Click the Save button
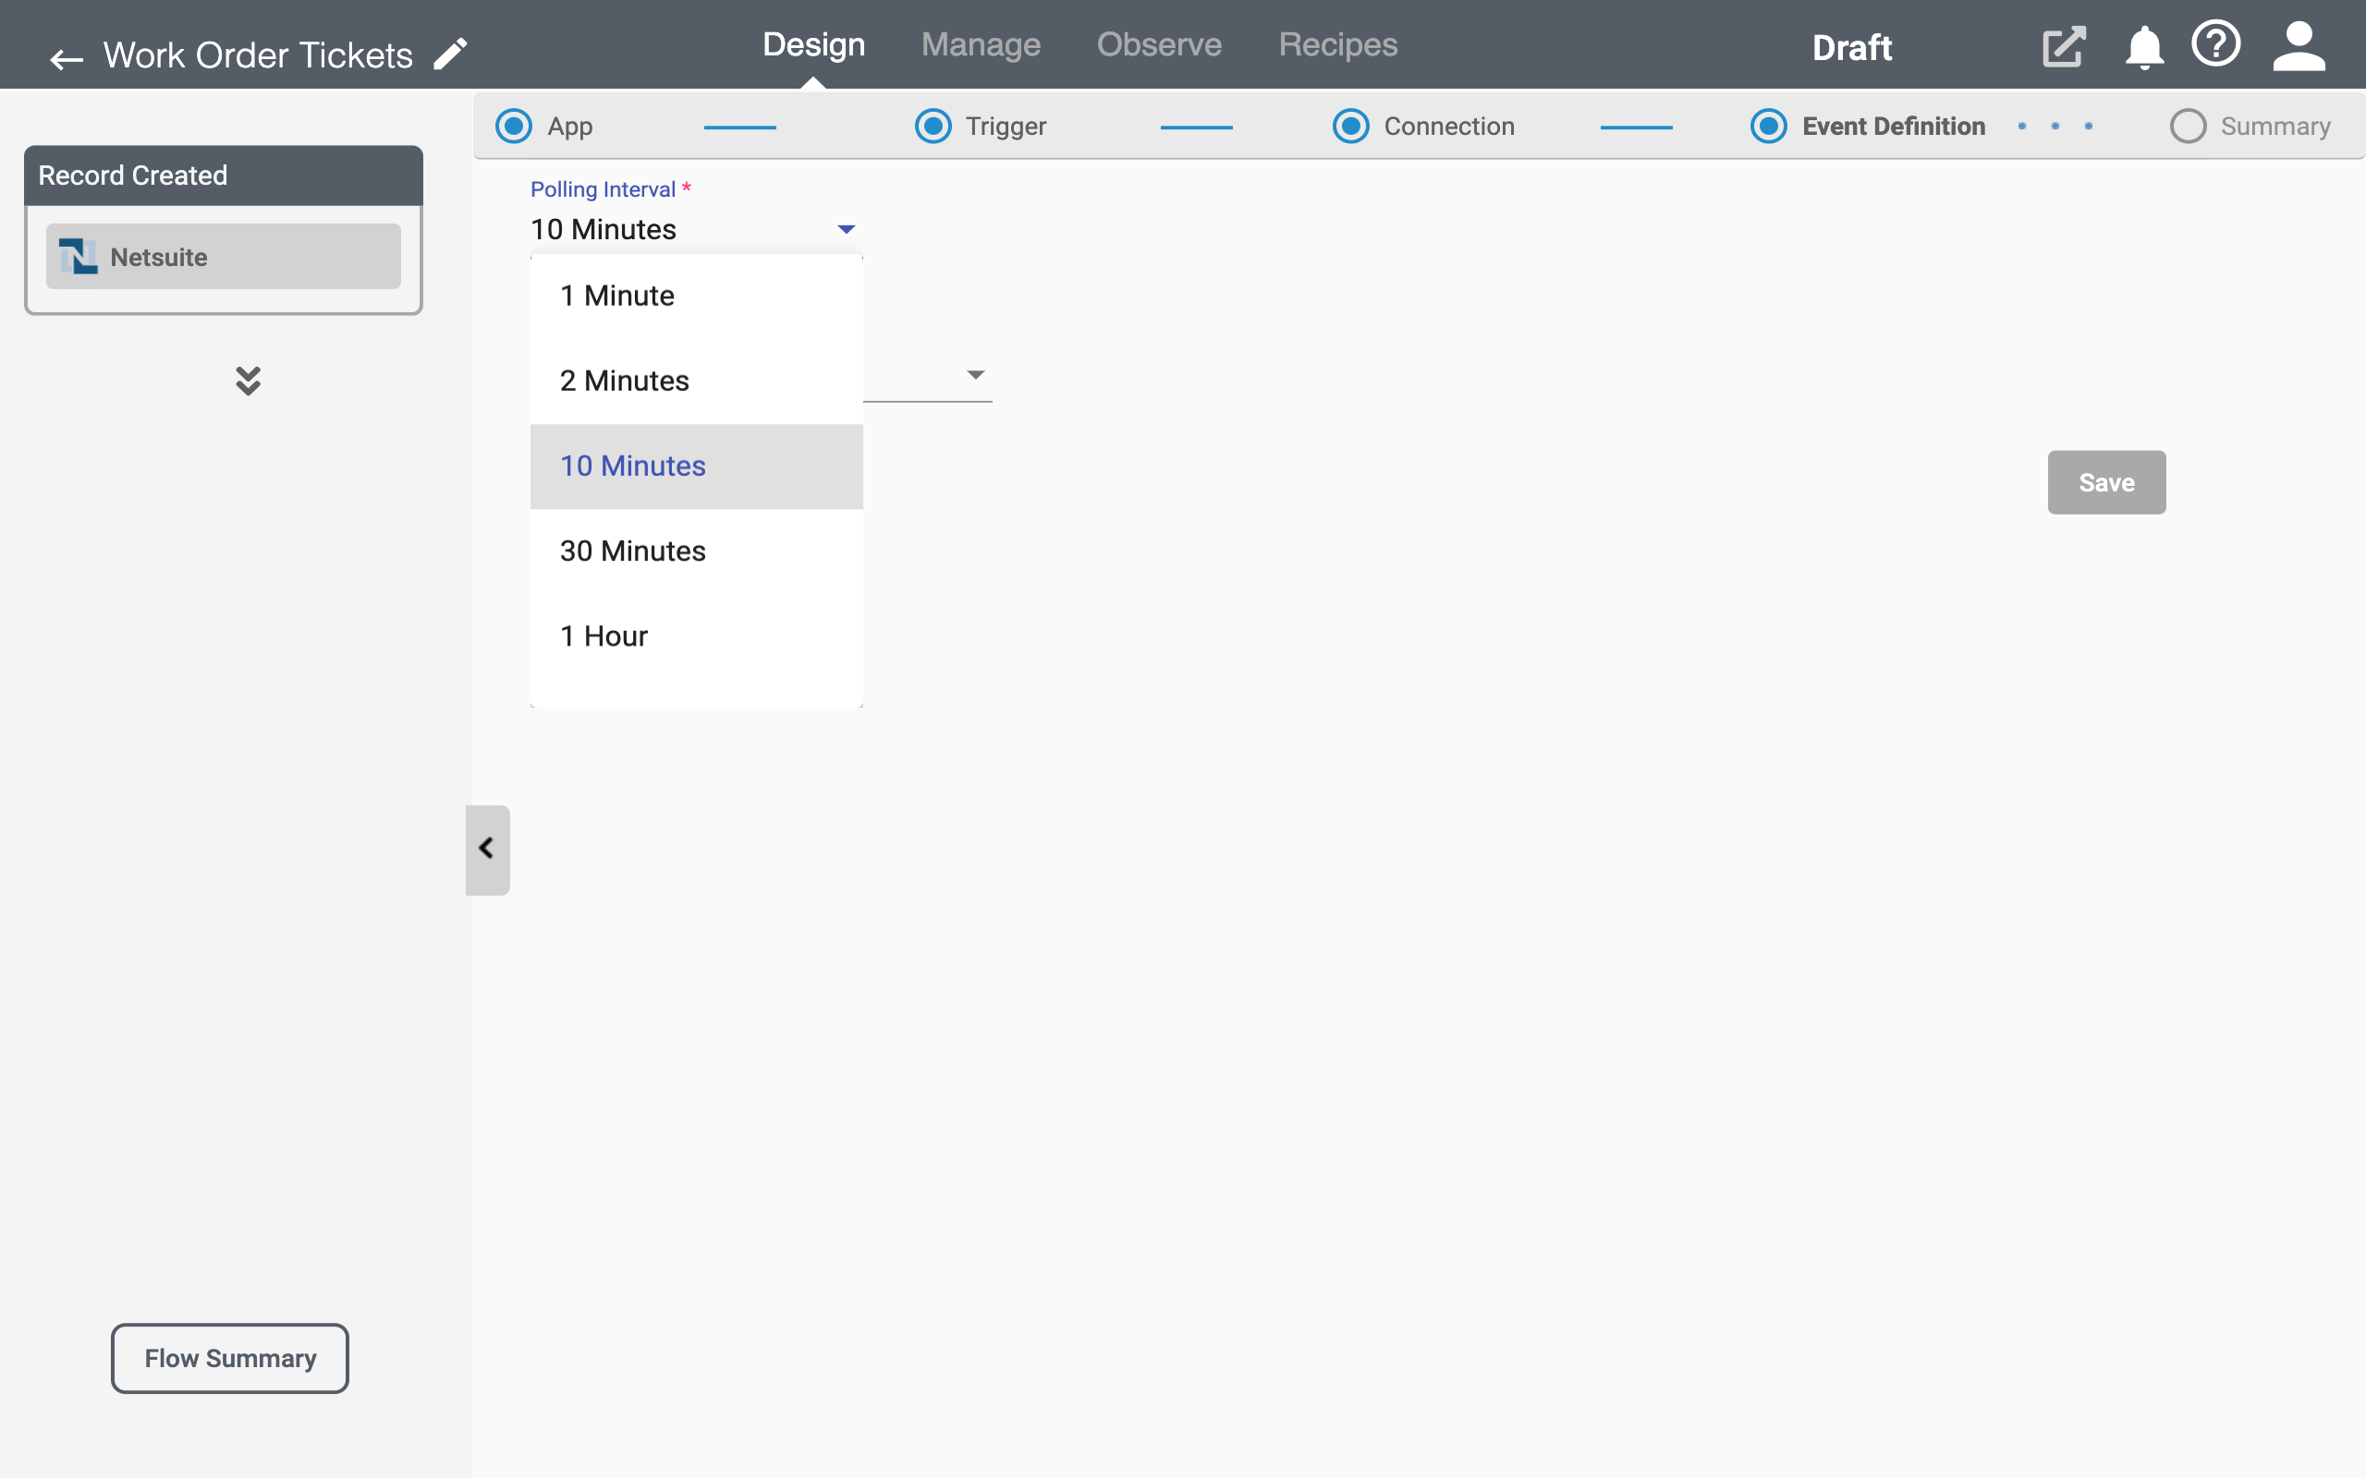 (2107, 482)
